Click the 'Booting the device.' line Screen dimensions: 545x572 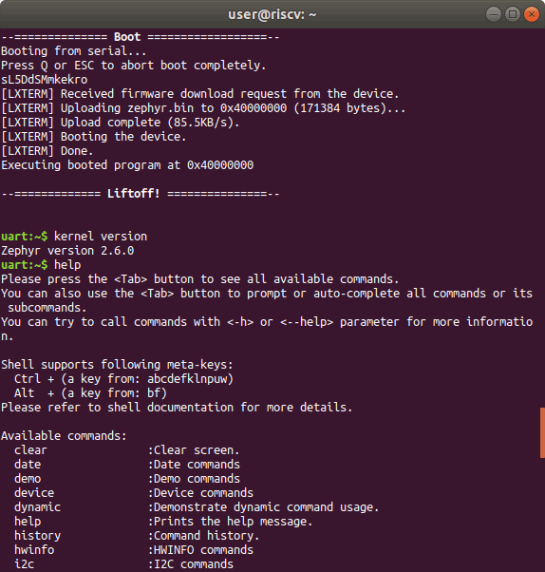(94, 137)
